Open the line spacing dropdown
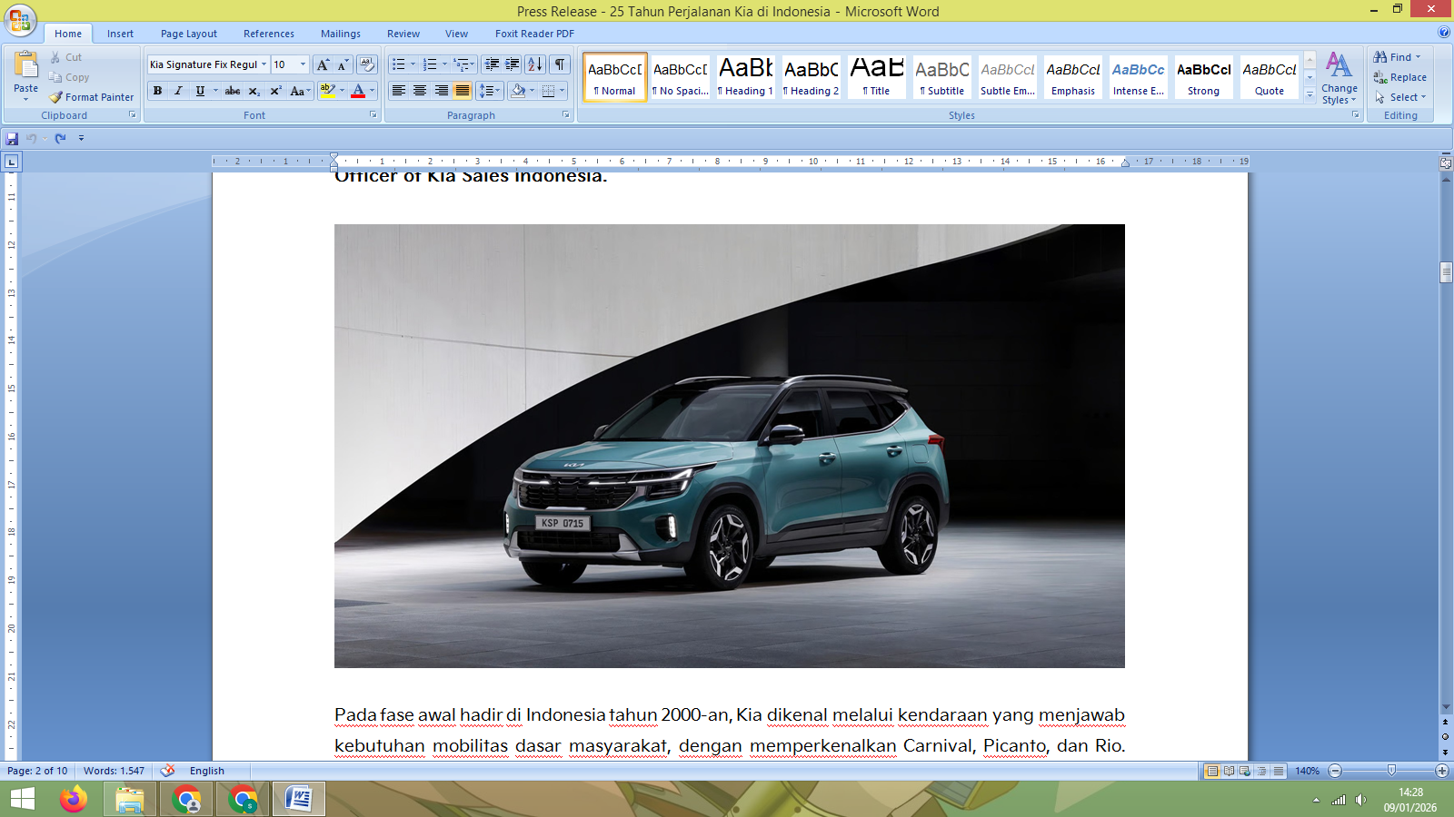The height and width of the screenshot is (817, 1454). click(490, 91)
